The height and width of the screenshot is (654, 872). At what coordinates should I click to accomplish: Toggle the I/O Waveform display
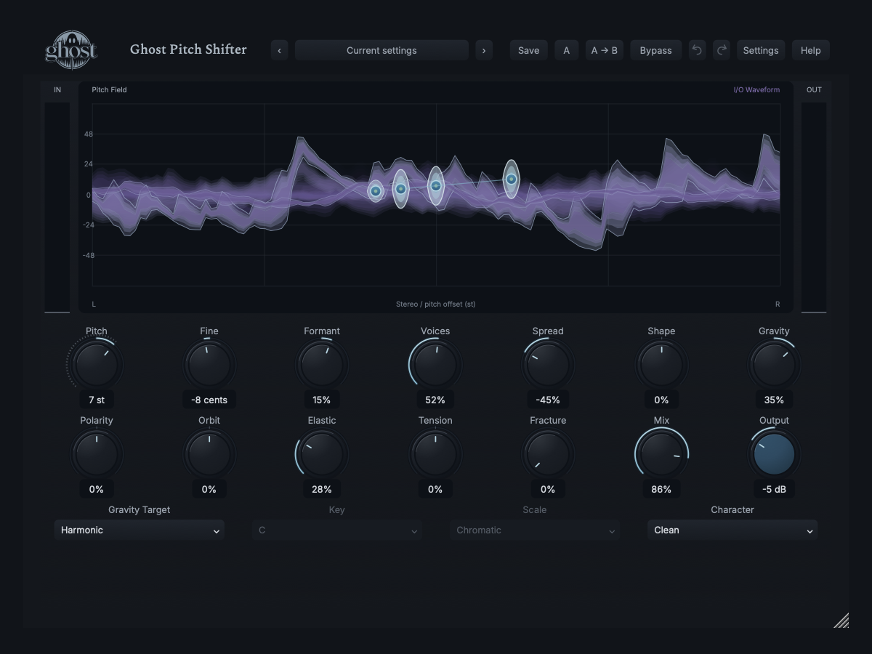pos(756,90)
